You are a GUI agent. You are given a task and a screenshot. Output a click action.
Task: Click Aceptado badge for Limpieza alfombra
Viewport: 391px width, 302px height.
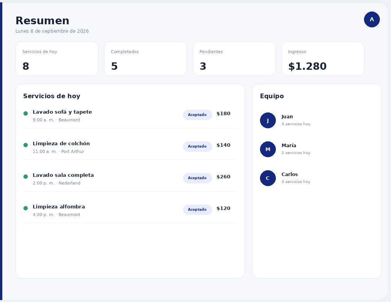pyautogui.click(x=198, y=210)
